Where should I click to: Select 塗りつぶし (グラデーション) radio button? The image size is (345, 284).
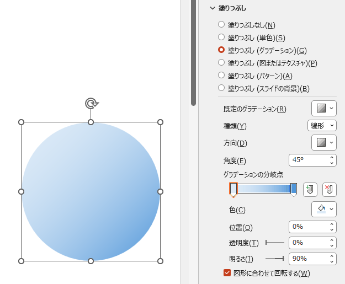point(221,50)
